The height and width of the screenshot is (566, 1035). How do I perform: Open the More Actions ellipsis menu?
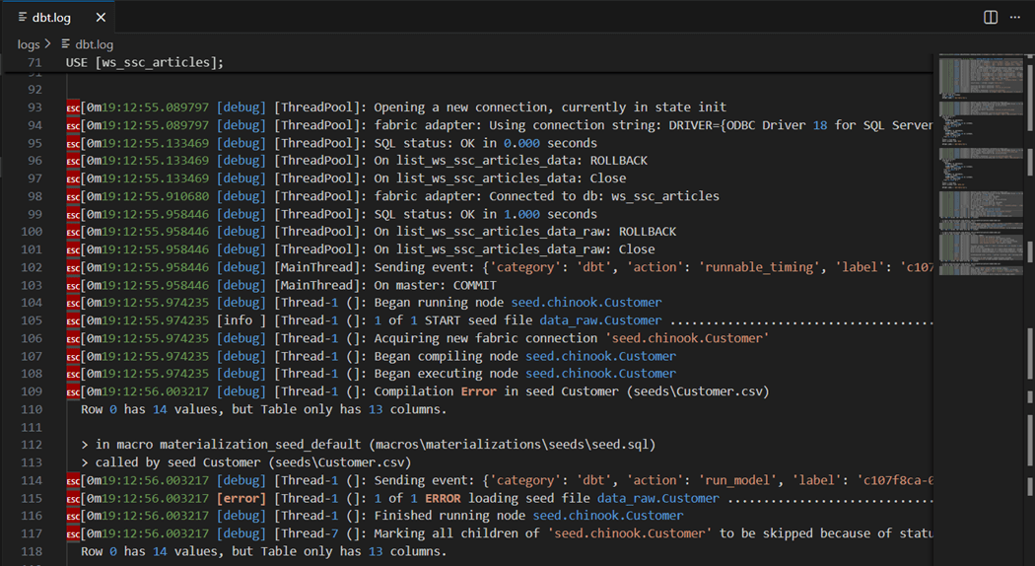(1015, 18)
